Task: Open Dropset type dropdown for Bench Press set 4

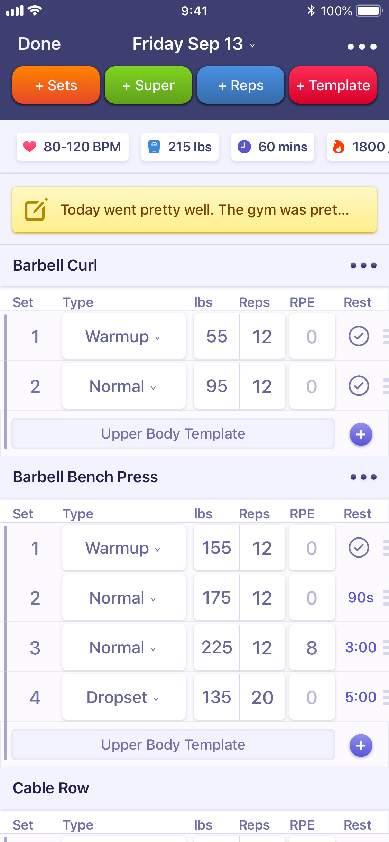Action: [124, 697]
